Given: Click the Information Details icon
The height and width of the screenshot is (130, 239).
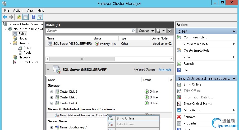Looking at the screenshot, I should click(x=179, y=97).
